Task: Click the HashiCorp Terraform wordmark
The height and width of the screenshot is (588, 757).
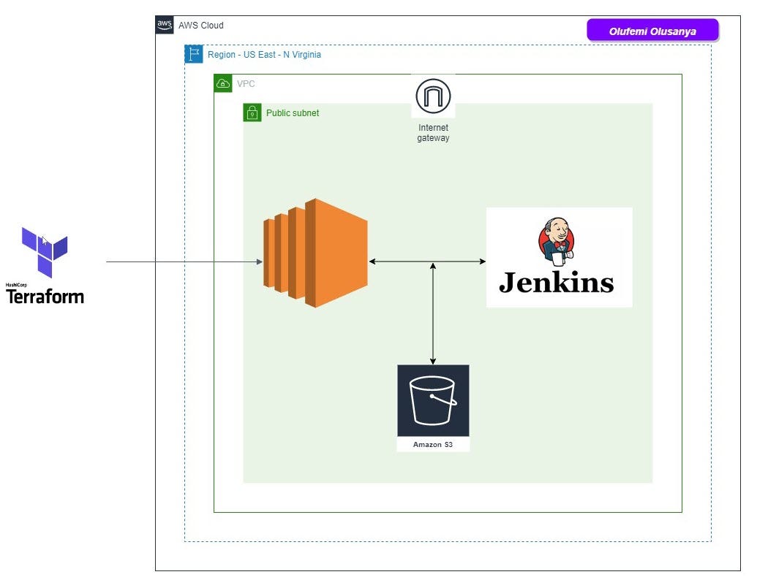Action: coord(45,297)
